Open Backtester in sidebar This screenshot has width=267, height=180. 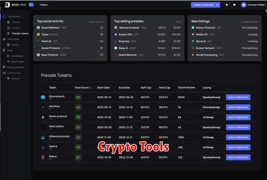point(15,56)
